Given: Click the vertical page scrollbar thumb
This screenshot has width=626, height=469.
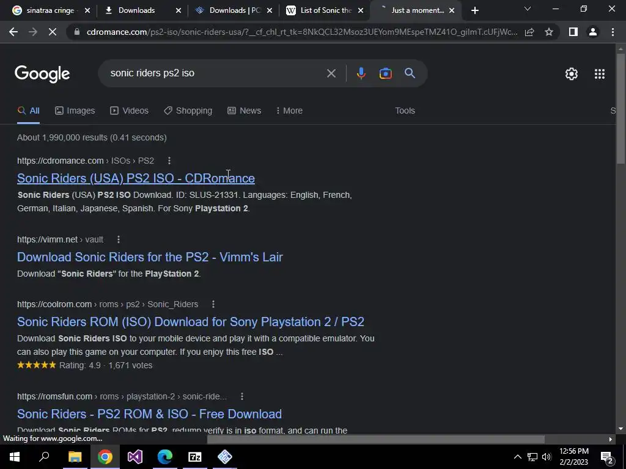Looking at the screenshot, I should [620, 107].
